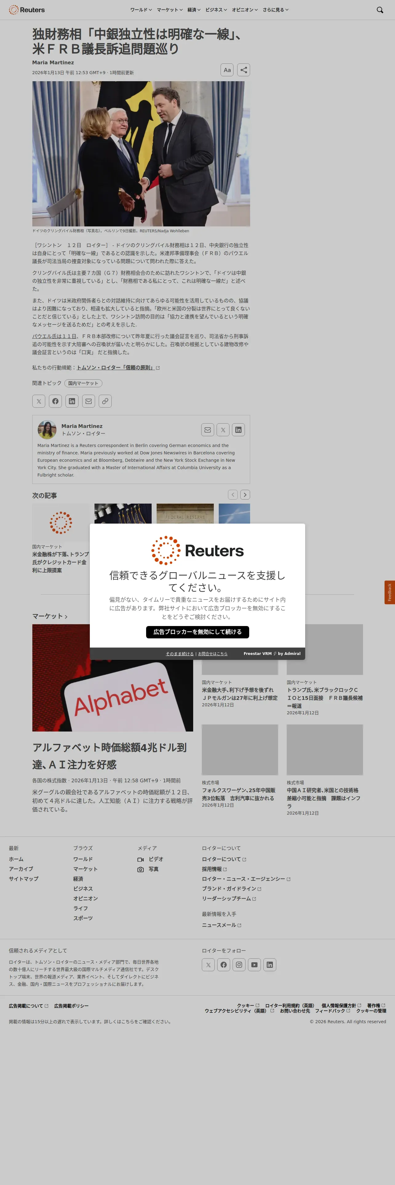Follow Reuters on LinkedIn in footer
Viewport: 395px width, 1185px height.
coord(270,965)
